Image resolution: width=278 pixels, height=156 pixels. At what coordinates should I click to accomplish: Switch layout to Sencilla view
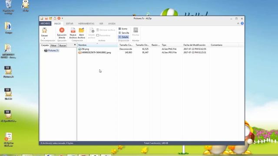pyautogui.click(x=123, y=33)
